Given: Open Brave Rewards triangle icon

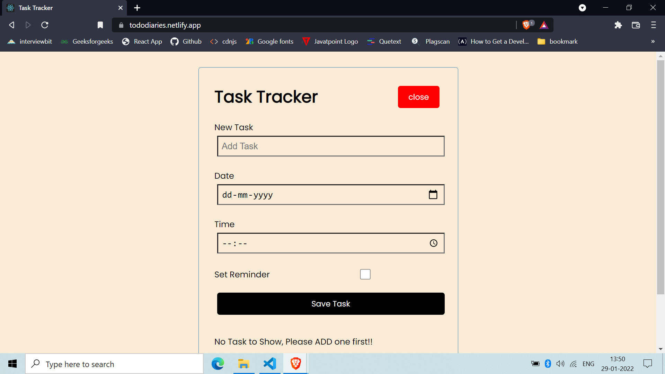Looking at the screenshot, I should [x=544, y=25].
